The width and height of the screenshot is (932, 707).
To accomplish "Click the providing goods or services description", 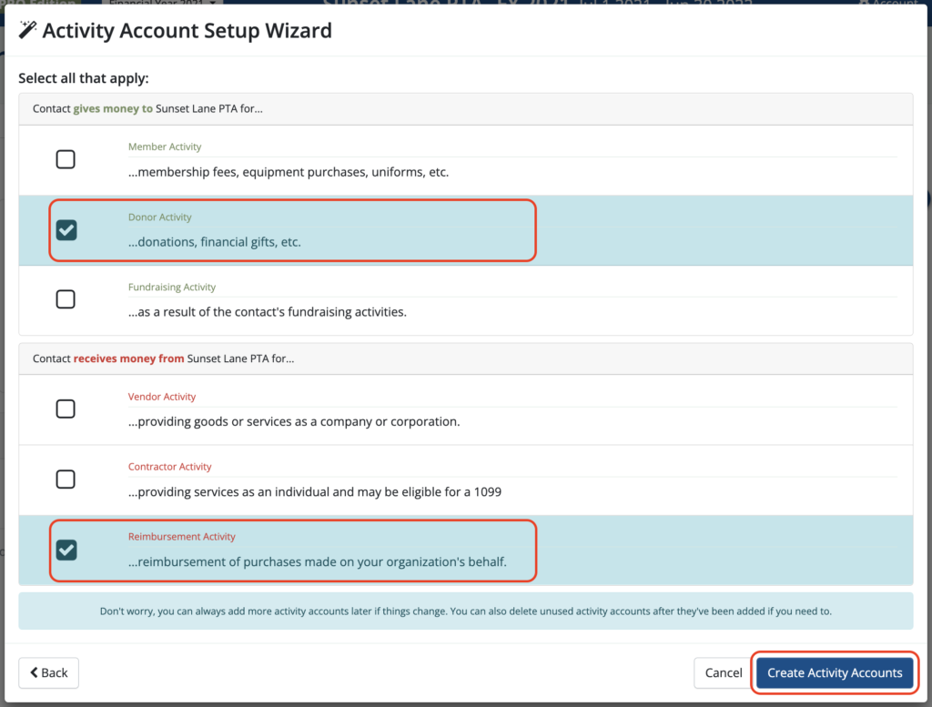I will coord(294,422).
